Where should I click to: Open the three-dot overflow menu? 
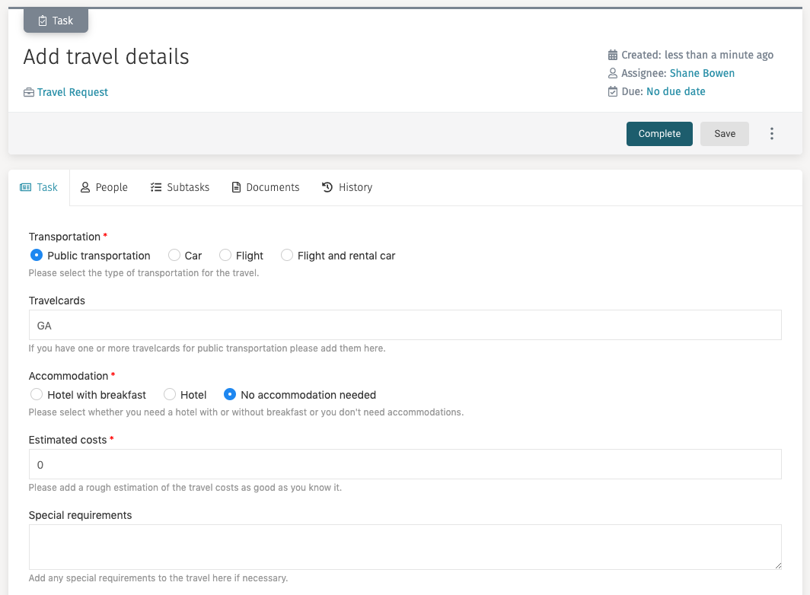(x=772, y=133)
